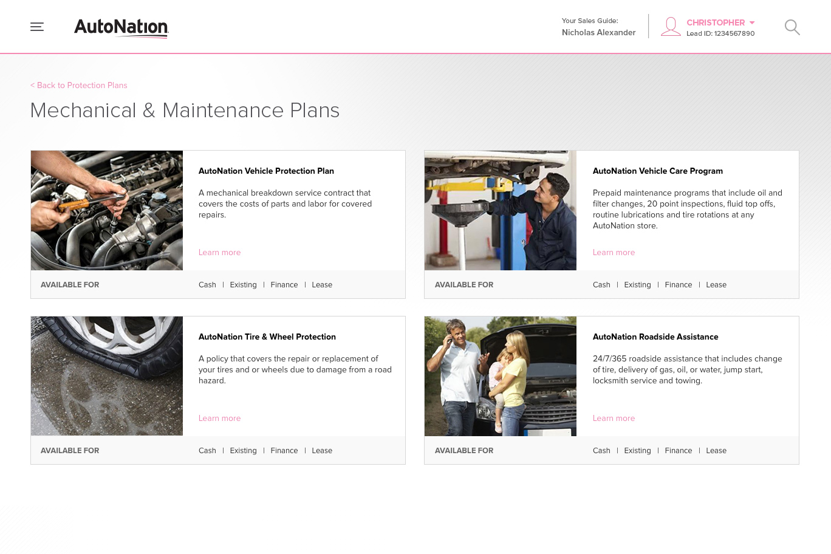Open the family roadside breakdown thumbnail
Viewport: 831px width, 554px height.
click(501, 376)
